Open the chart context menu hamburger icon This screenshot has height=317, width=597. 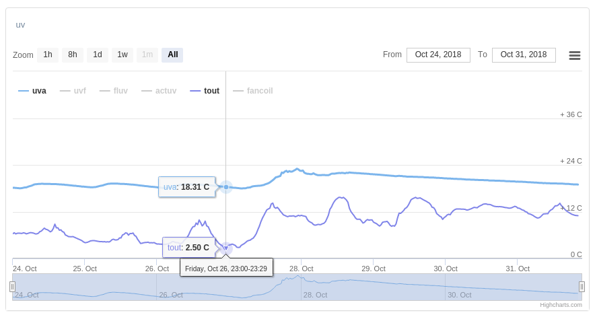[575, 55]
